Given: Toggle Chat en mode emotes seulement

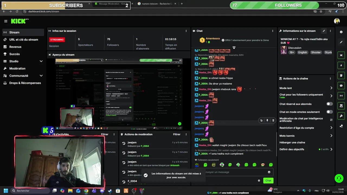Looking at the screenshot, I should tap(329, 112).
